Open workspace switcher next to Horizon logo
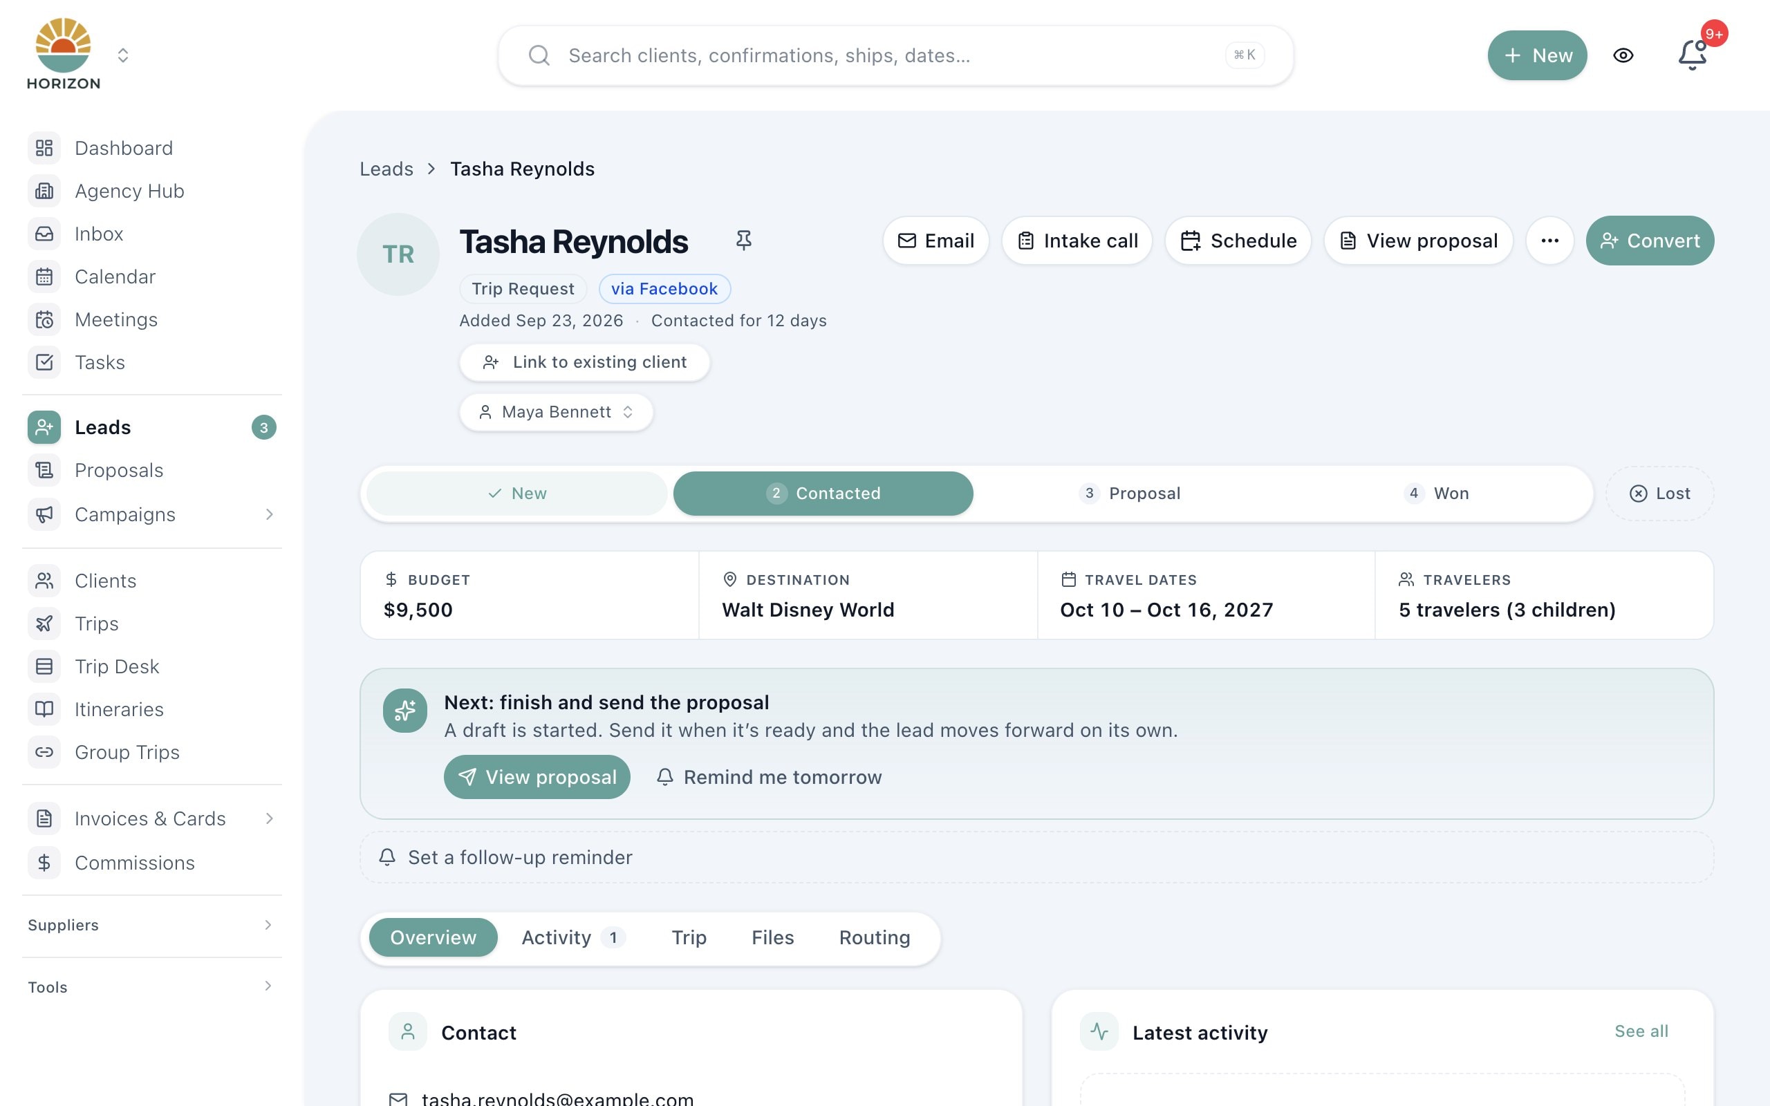 tap(123, 55)
